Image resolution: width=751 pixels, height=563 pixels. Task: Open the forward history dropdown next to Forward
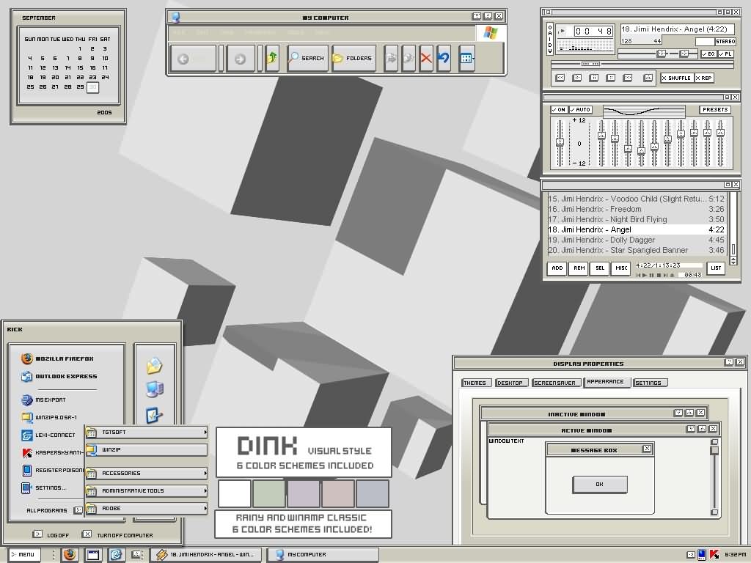[x=260, y=59]
